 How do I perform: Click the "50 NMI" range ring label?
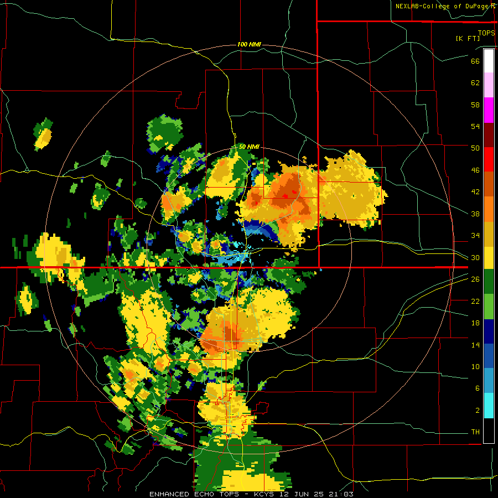249,147
